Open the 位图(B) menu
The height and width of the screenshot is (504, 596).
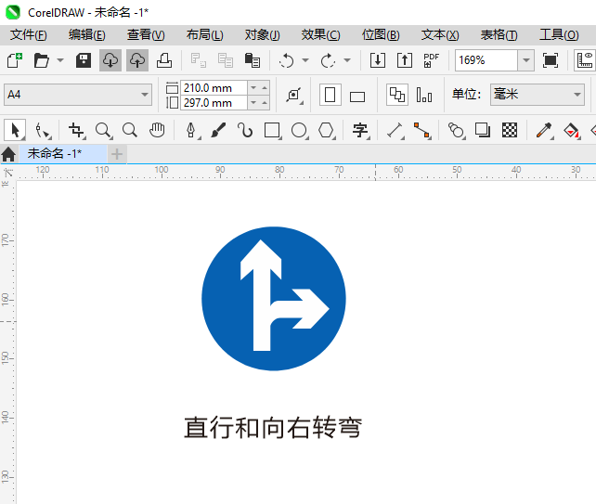(x=381, y=35)
